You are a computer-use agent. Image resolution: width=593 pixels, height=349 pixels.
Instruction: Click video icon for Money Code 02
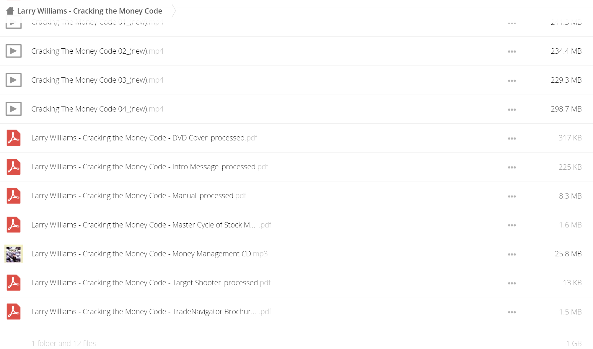[x=14, y=51]
